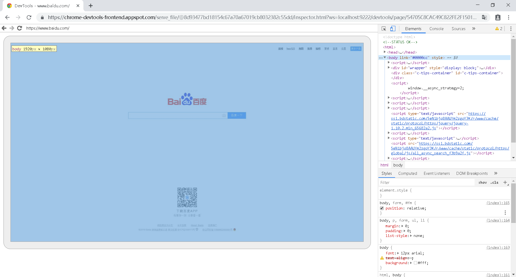The width and height of the screenshot is (516, 277).
Task: Open the jquery-1.10.2.min script link
Action: click(x=445, y=121)
